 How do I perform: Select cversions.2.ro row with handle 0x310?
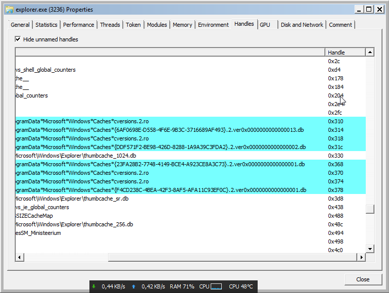[x=190, y=121]
